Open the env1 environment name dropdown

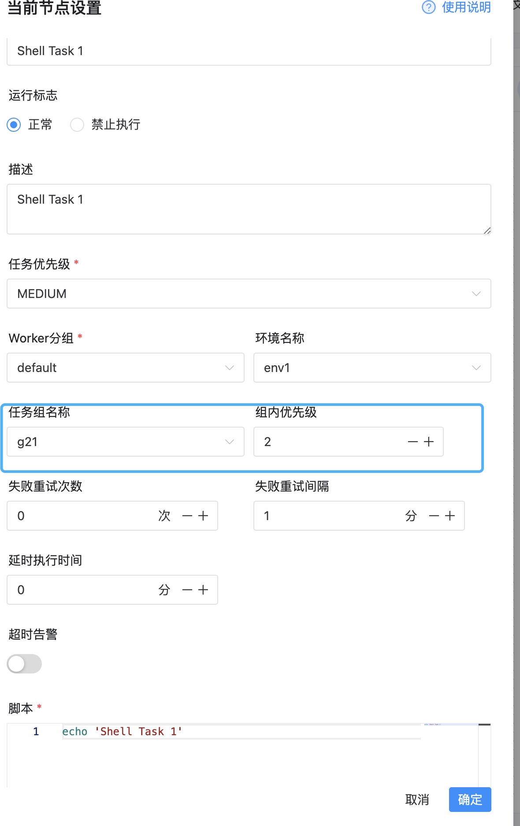372,368
